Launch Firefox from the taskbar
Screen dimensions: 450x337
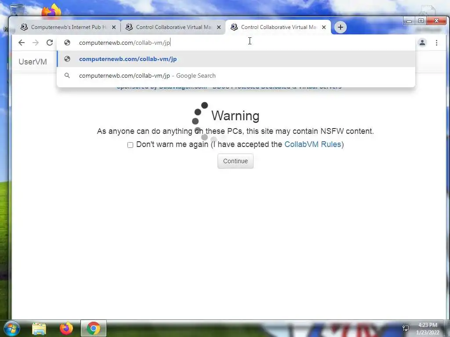[x=66, y=328]
